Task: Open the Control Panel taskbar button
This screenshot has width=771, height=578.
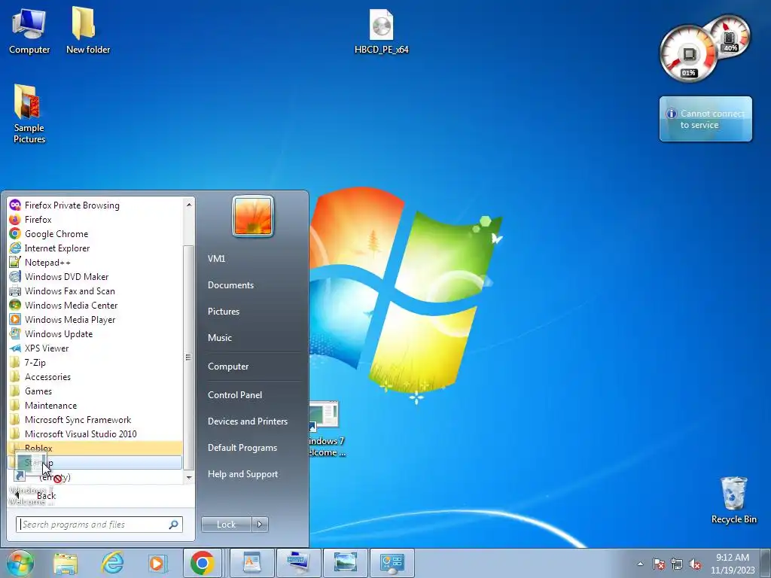Action: [x=392, y=563]
